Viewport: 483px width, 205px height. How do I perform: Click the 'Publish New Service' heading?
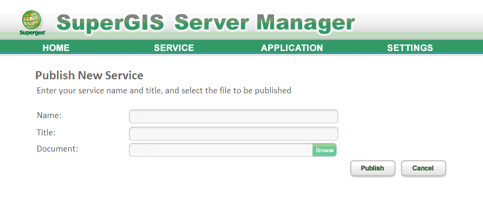tap(90, 75)
